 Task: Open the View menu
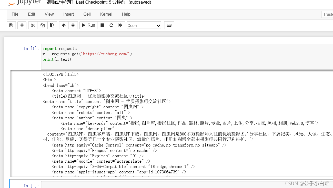click(x=49, y=14)
